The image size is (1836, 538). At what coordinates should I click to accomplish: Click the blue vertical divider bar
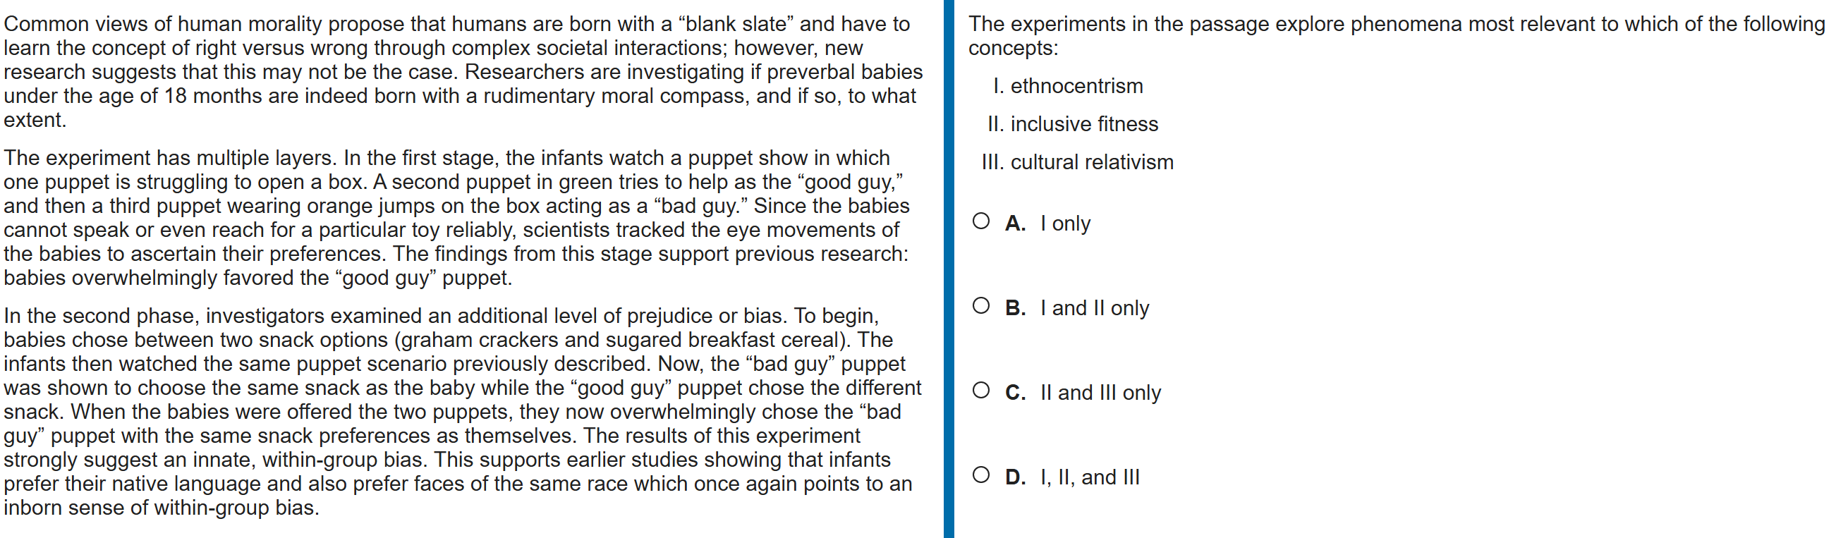[x=948, y=269]
